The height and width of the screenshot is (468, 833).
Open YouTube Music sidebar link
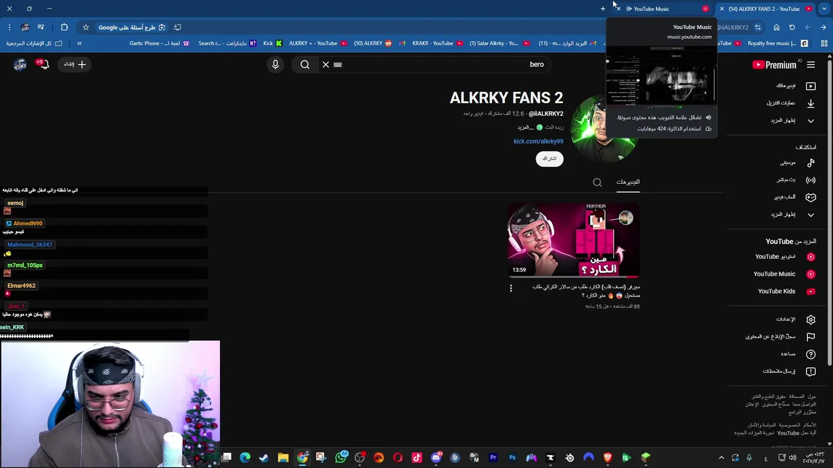point(784,274)
